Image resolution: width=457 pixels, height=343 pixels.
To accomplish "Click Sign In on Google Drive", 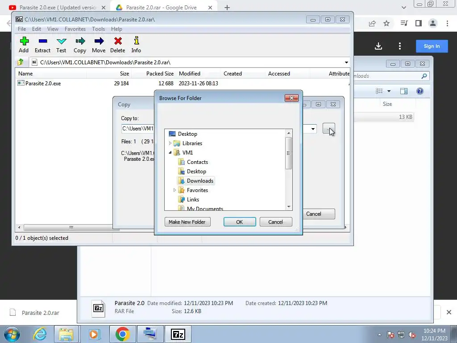I will (432, 46).
